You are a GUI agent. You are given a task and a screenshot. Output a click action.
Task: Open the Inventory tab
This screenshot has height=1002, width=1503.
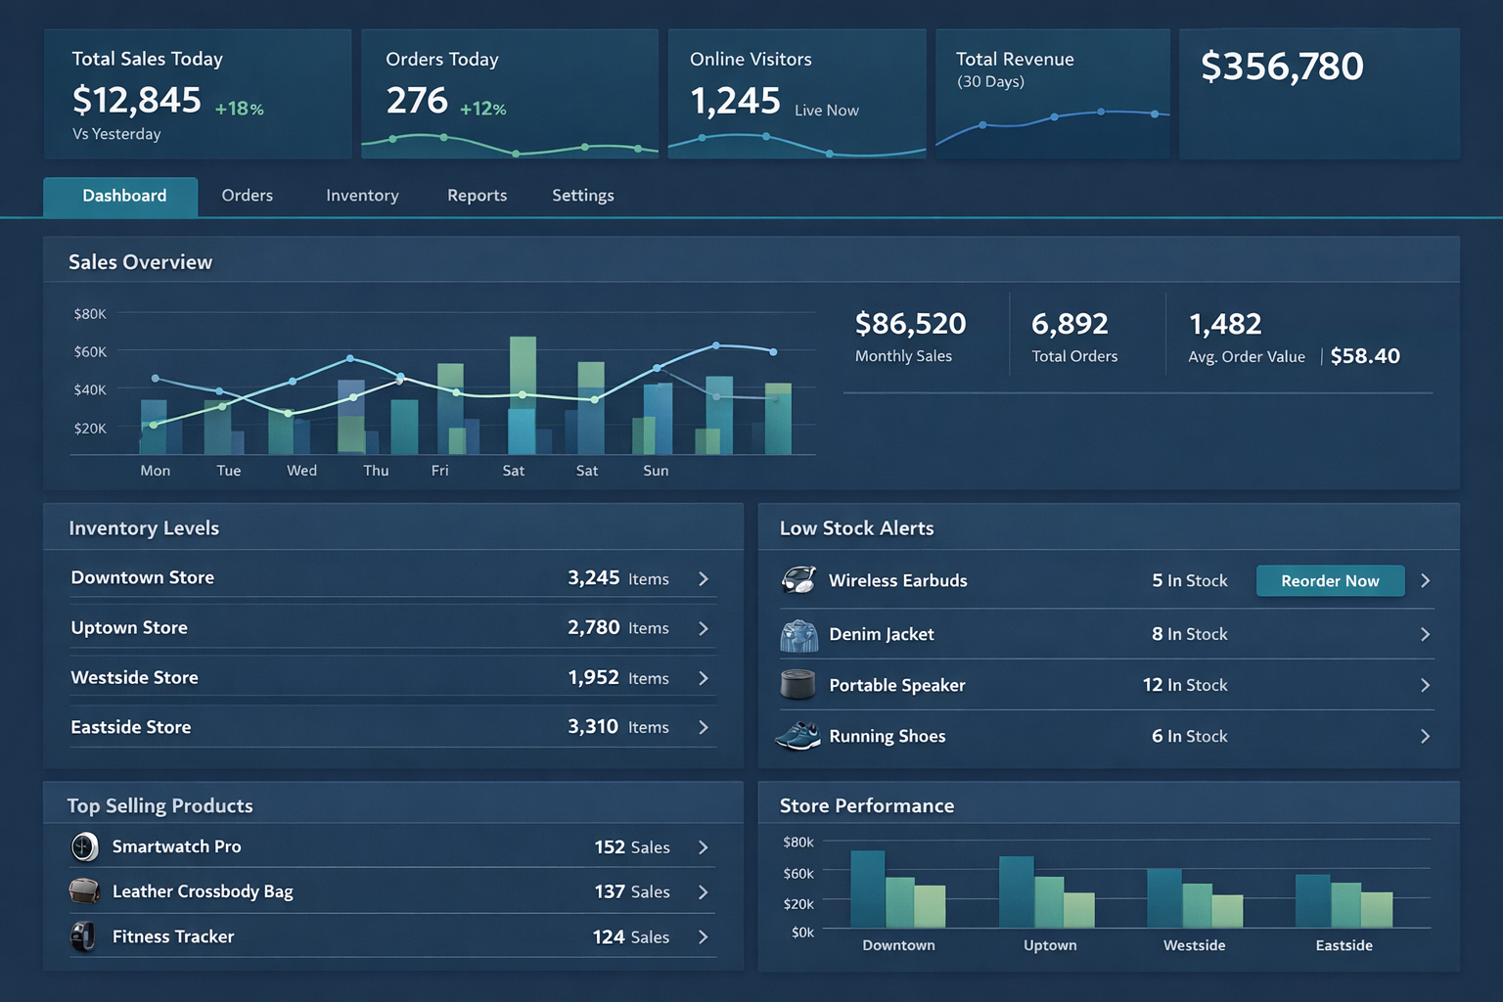point(362,196)
